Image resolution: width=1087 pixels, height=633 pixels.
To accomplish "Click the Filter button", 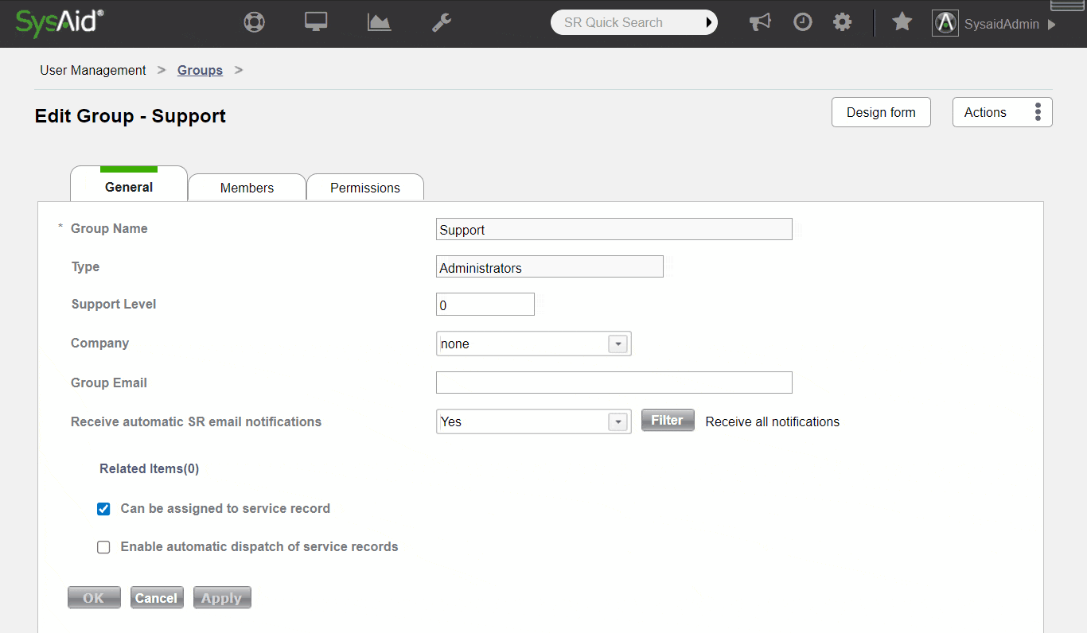I will point(668,421).
